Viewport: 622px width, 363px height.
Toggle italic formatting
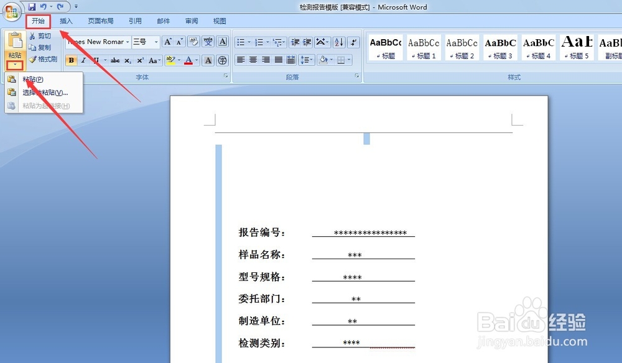pos(83,60)
